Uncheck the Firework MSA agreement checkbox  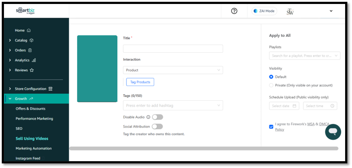click(x=271, y=127)
